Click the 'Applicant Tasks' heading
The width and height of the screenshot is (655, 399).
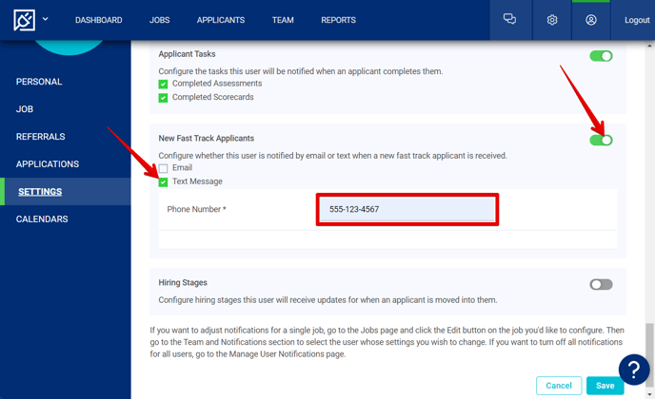(187, 54)
